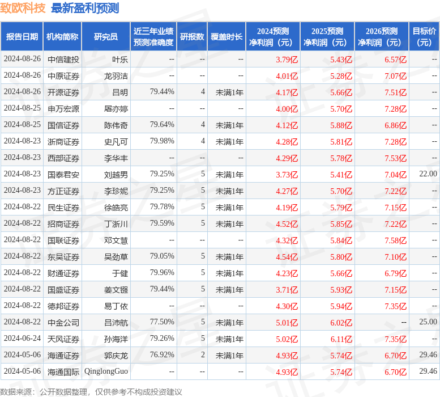Click researcher name 李珍妮
Viewport: 440px width, 397px height.
[116, 191]
